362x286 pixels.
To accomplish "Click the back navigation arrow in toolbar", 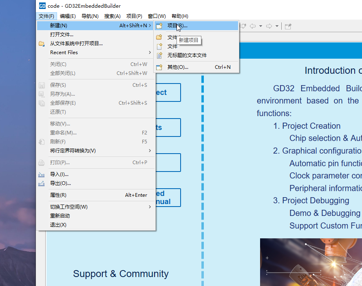I will 253,26.
